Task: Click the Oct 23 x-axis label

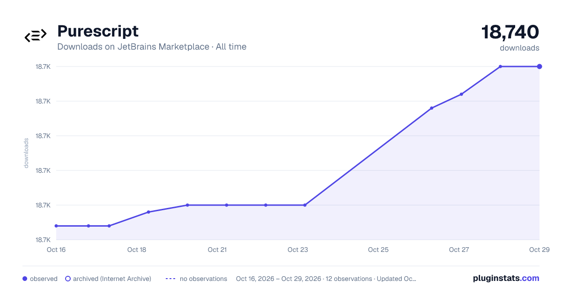Action: pos(298,250)
